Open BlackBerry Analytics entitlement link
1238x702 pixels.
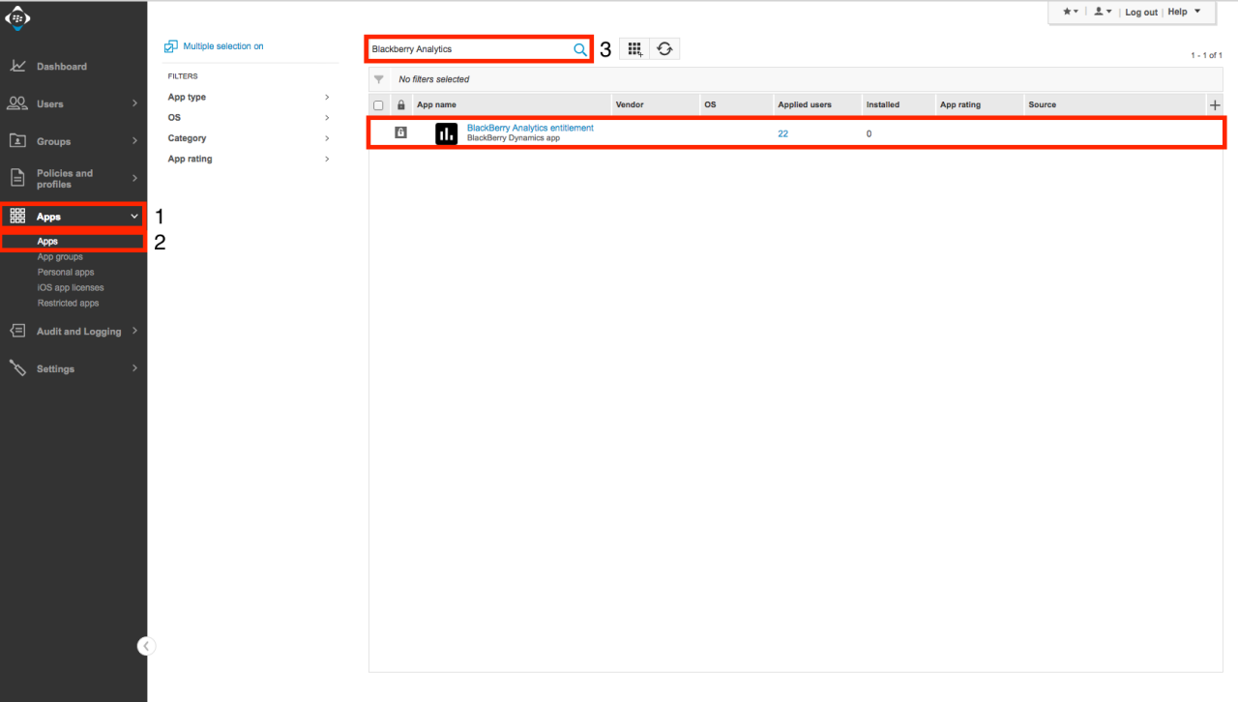(530, 128)
